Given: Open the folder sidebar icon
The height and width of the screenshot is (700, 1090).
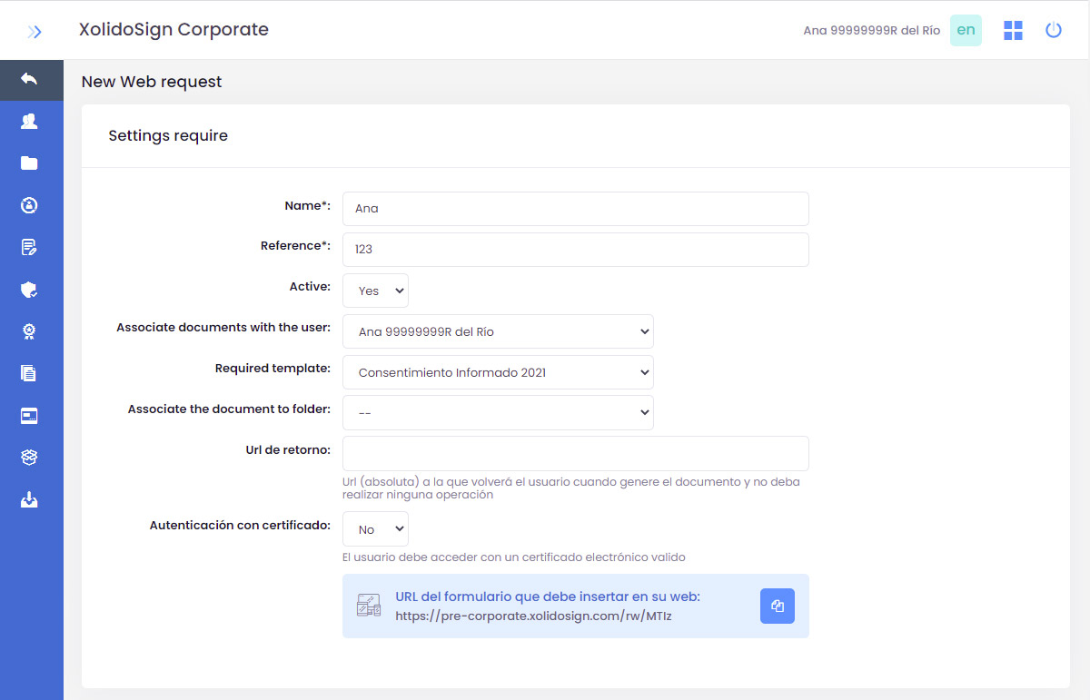Looking at the screenshot, I should pos(29,163).
